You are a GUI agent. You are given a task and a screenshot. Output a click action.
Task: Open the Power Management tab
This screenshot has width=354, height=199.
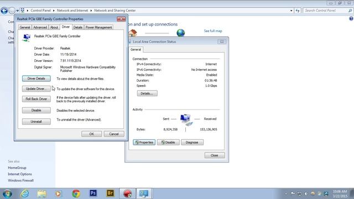click(x=98, y=27)
